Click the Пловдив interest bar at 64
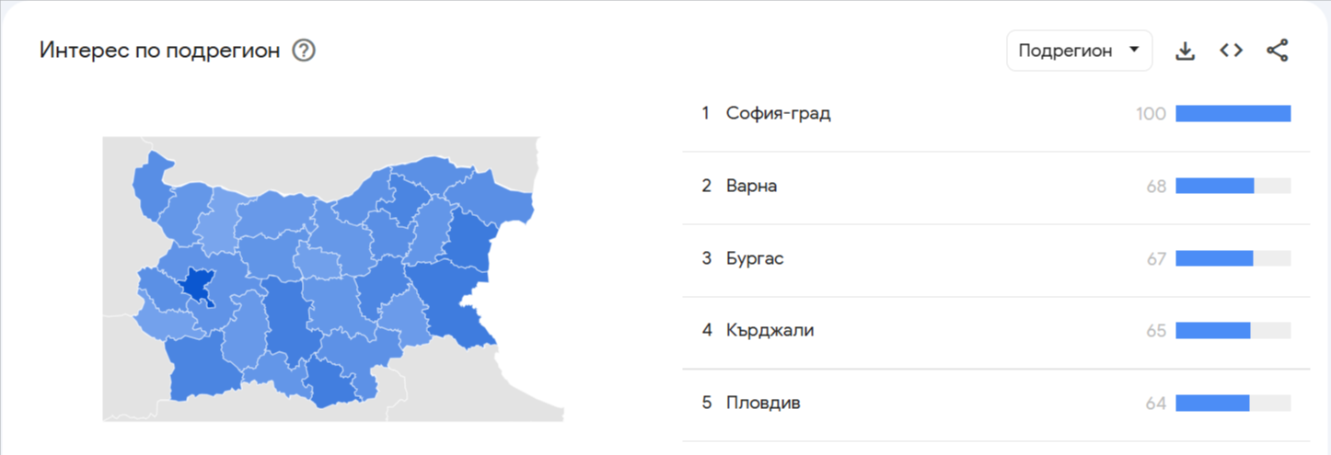This screenshot has height=455, width=1331. pyautogui.click(x=1233, y=403)
